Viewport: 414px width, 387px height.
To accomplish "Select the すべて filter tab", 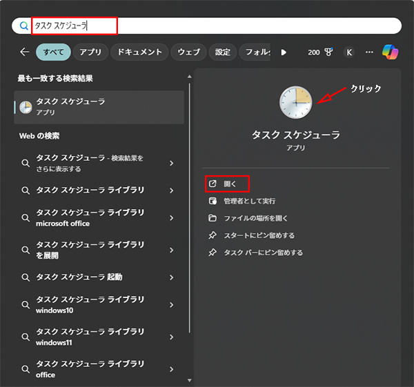I will point(53,52).
